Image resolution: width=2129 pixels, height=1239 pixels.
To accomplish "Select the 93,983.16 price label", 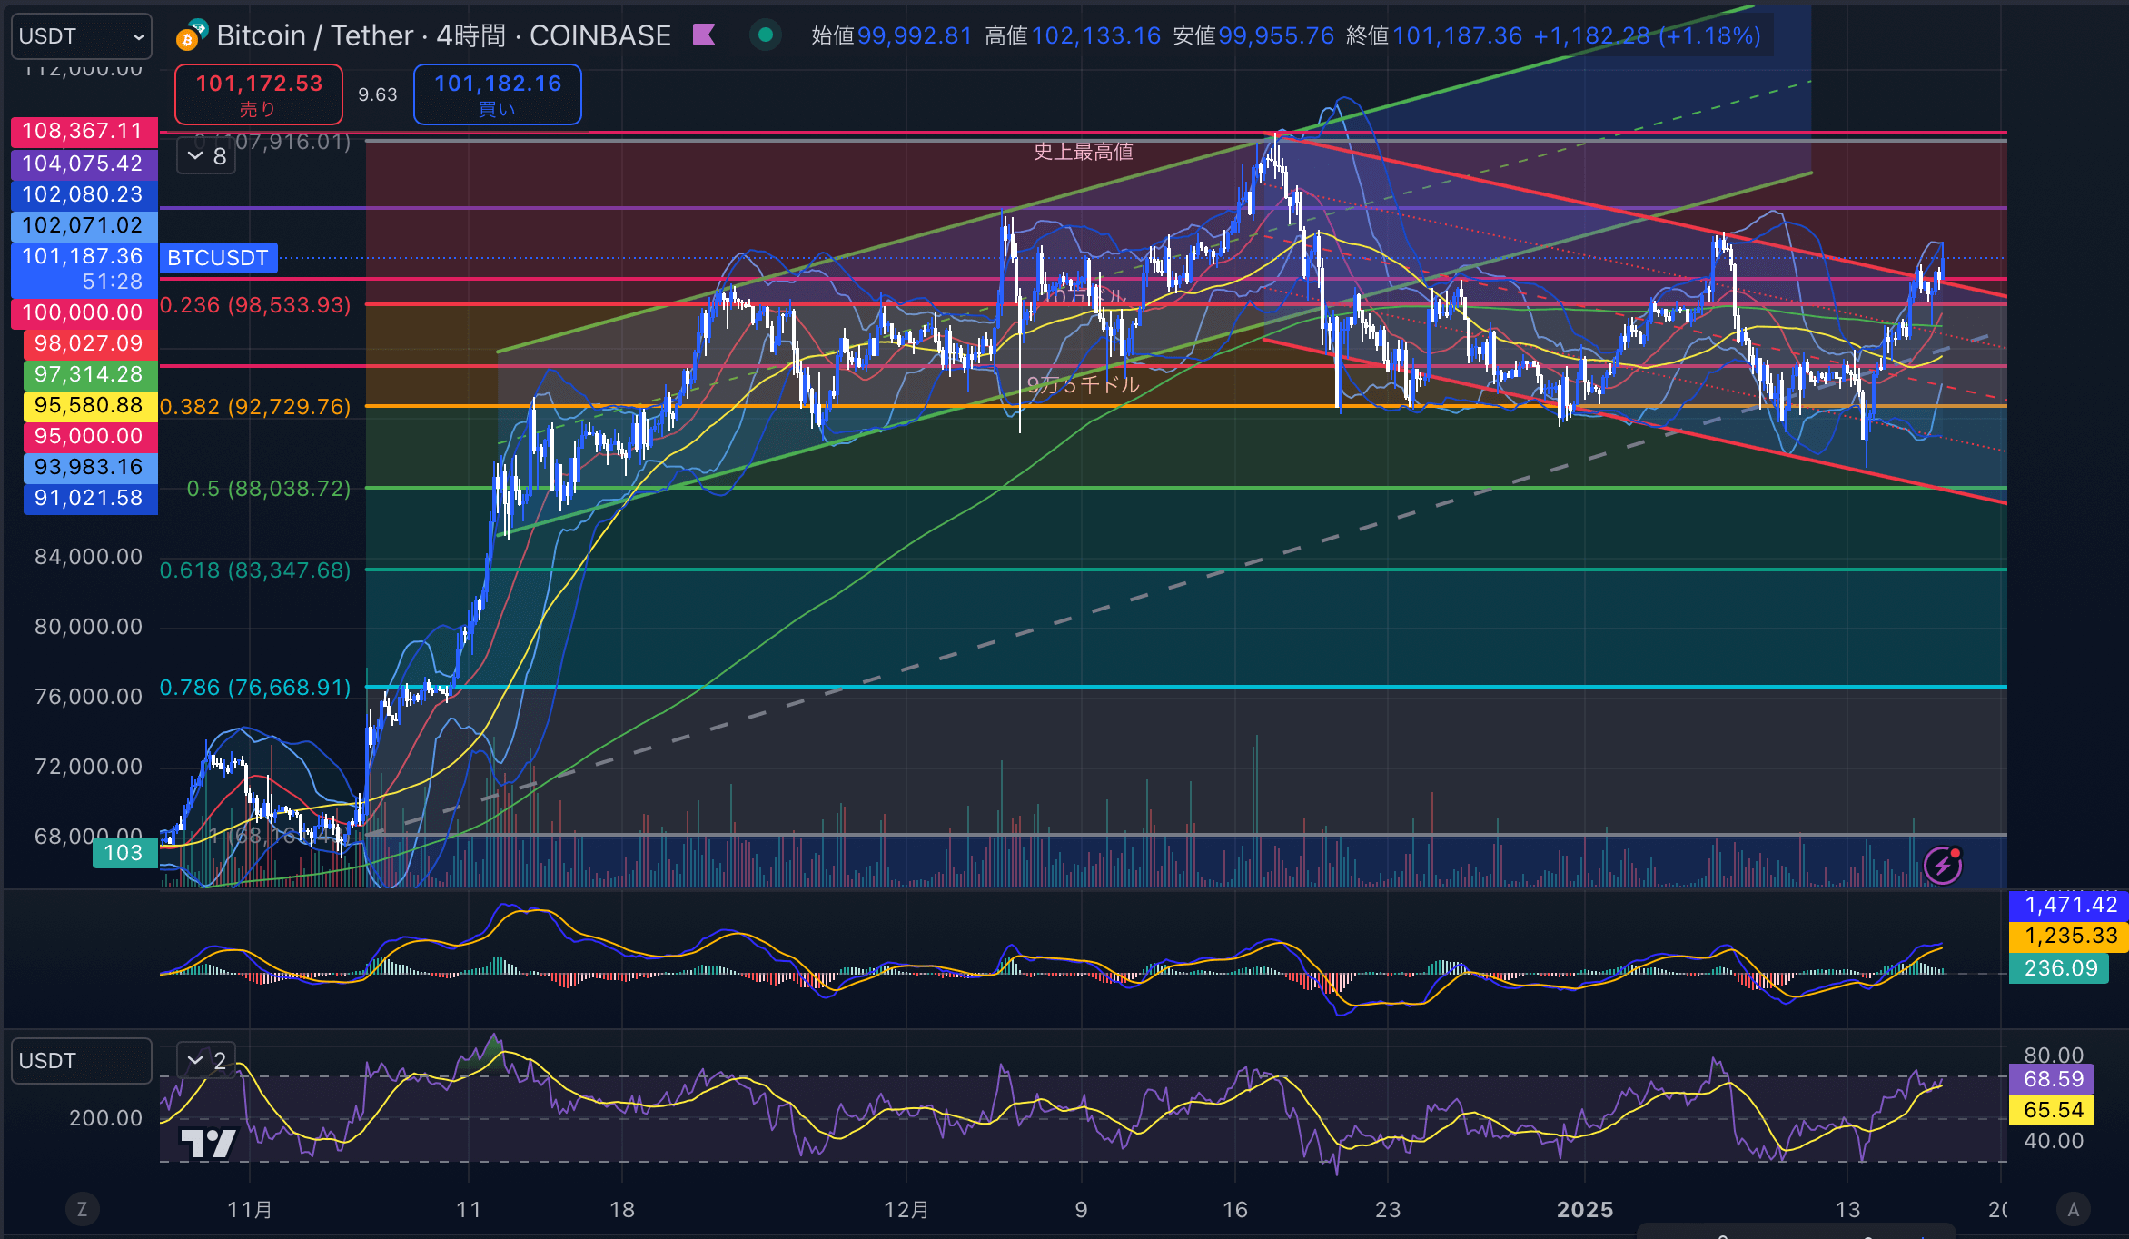I will point(90,467).
